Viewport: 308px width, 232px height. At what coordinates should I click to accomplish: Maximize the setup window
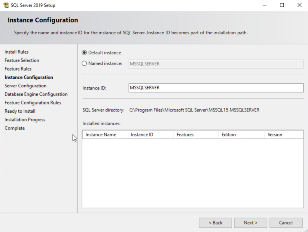(x=282, y=5)
